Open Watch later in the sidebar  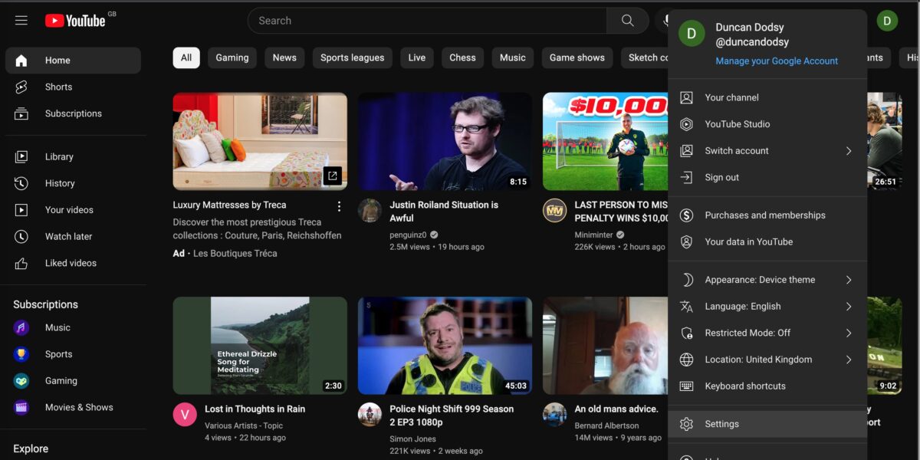click(x=73, y=236)
